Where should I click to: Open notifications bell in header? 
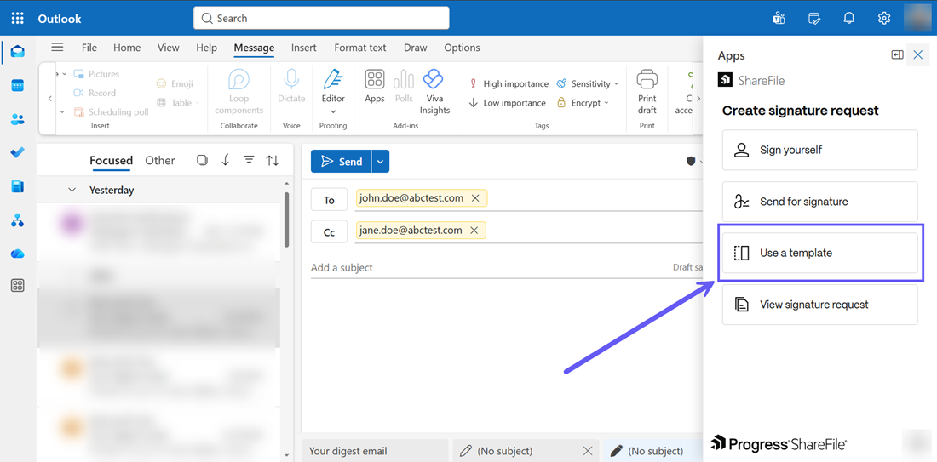point(848,18)
